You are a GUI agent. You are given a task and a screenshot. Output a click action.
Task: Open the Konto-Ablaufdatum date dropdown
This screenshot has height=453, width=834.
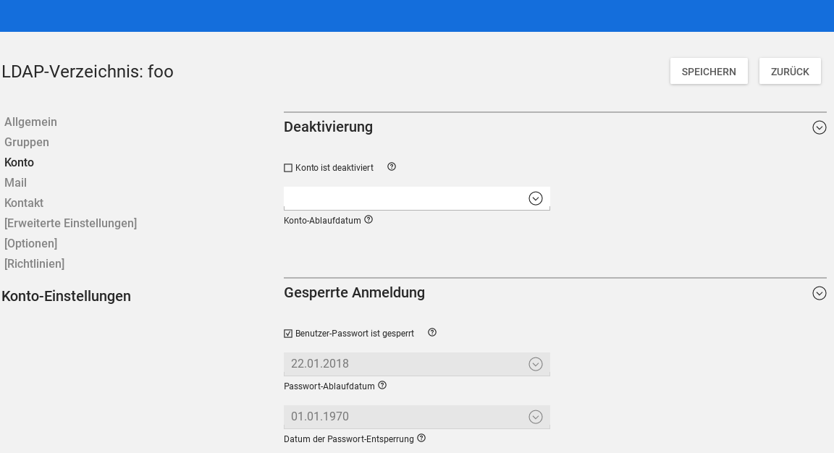(535, 198)
